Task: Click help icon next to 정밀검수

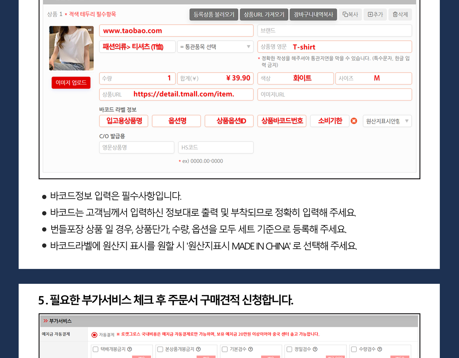Action: point(315,349)
